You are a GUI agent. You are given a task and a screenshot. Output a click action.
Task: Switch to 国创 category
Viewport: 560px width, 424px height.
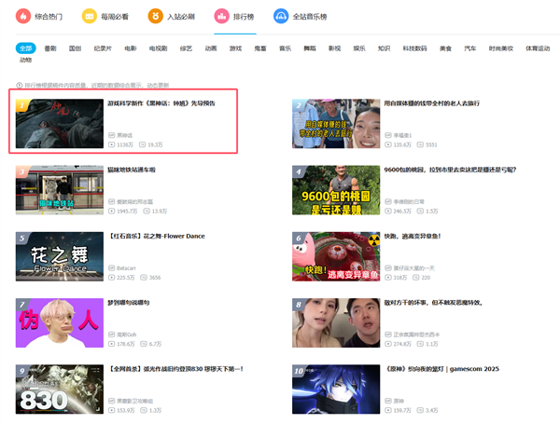pos(75,48)
